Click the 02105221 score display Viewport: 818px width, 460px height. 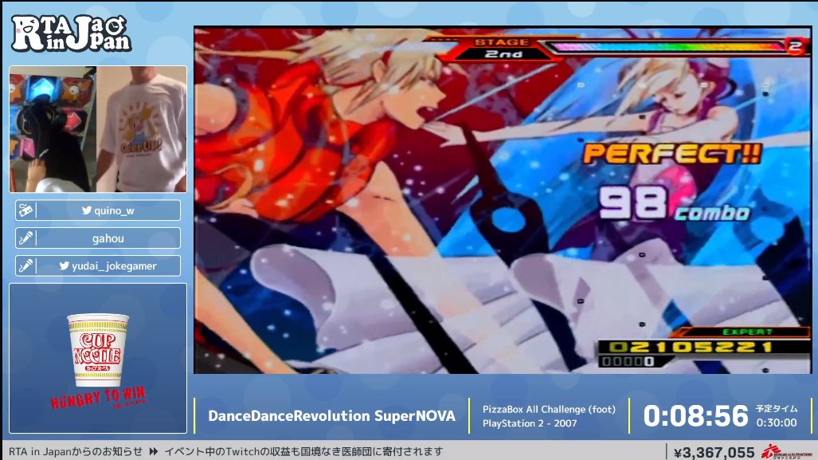(x=691, y=348)
